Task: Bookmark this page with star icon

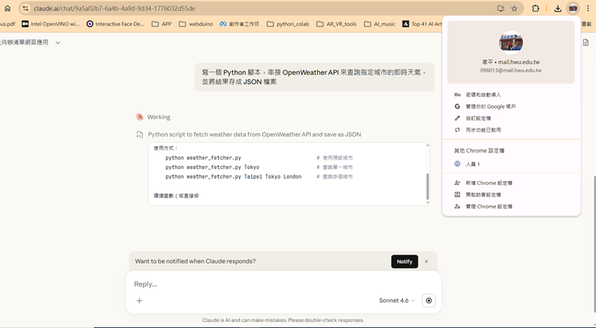Action: 514,8
